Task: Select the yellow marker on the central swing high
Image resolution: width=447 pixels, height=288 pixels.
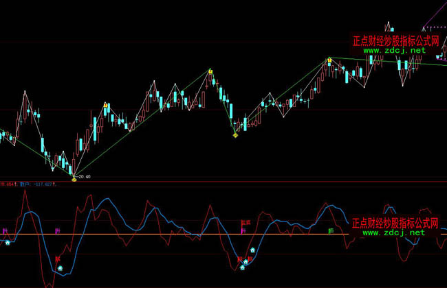Action: point(210,70)
